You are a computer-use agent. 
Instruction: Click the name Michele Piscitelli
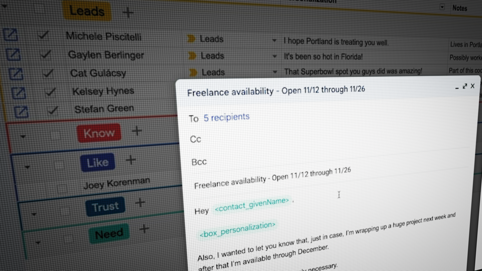click(x=104, y=36)
